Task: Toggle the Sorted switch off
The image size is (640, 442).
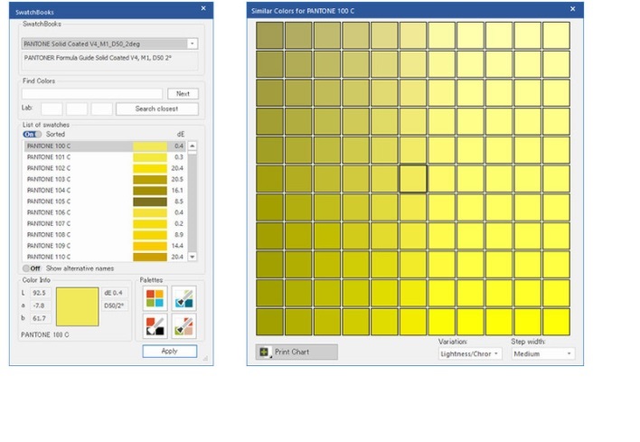Action: point(32,135)
